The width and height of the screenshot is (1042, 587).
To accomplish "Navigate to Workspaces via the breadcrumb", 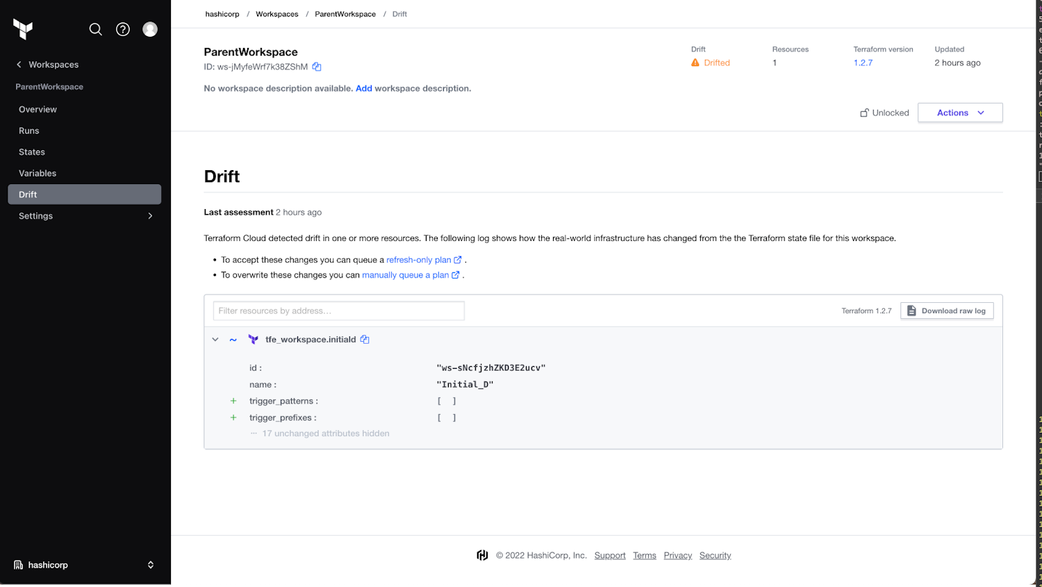I will pyautogui.click(x=276, y=13).
